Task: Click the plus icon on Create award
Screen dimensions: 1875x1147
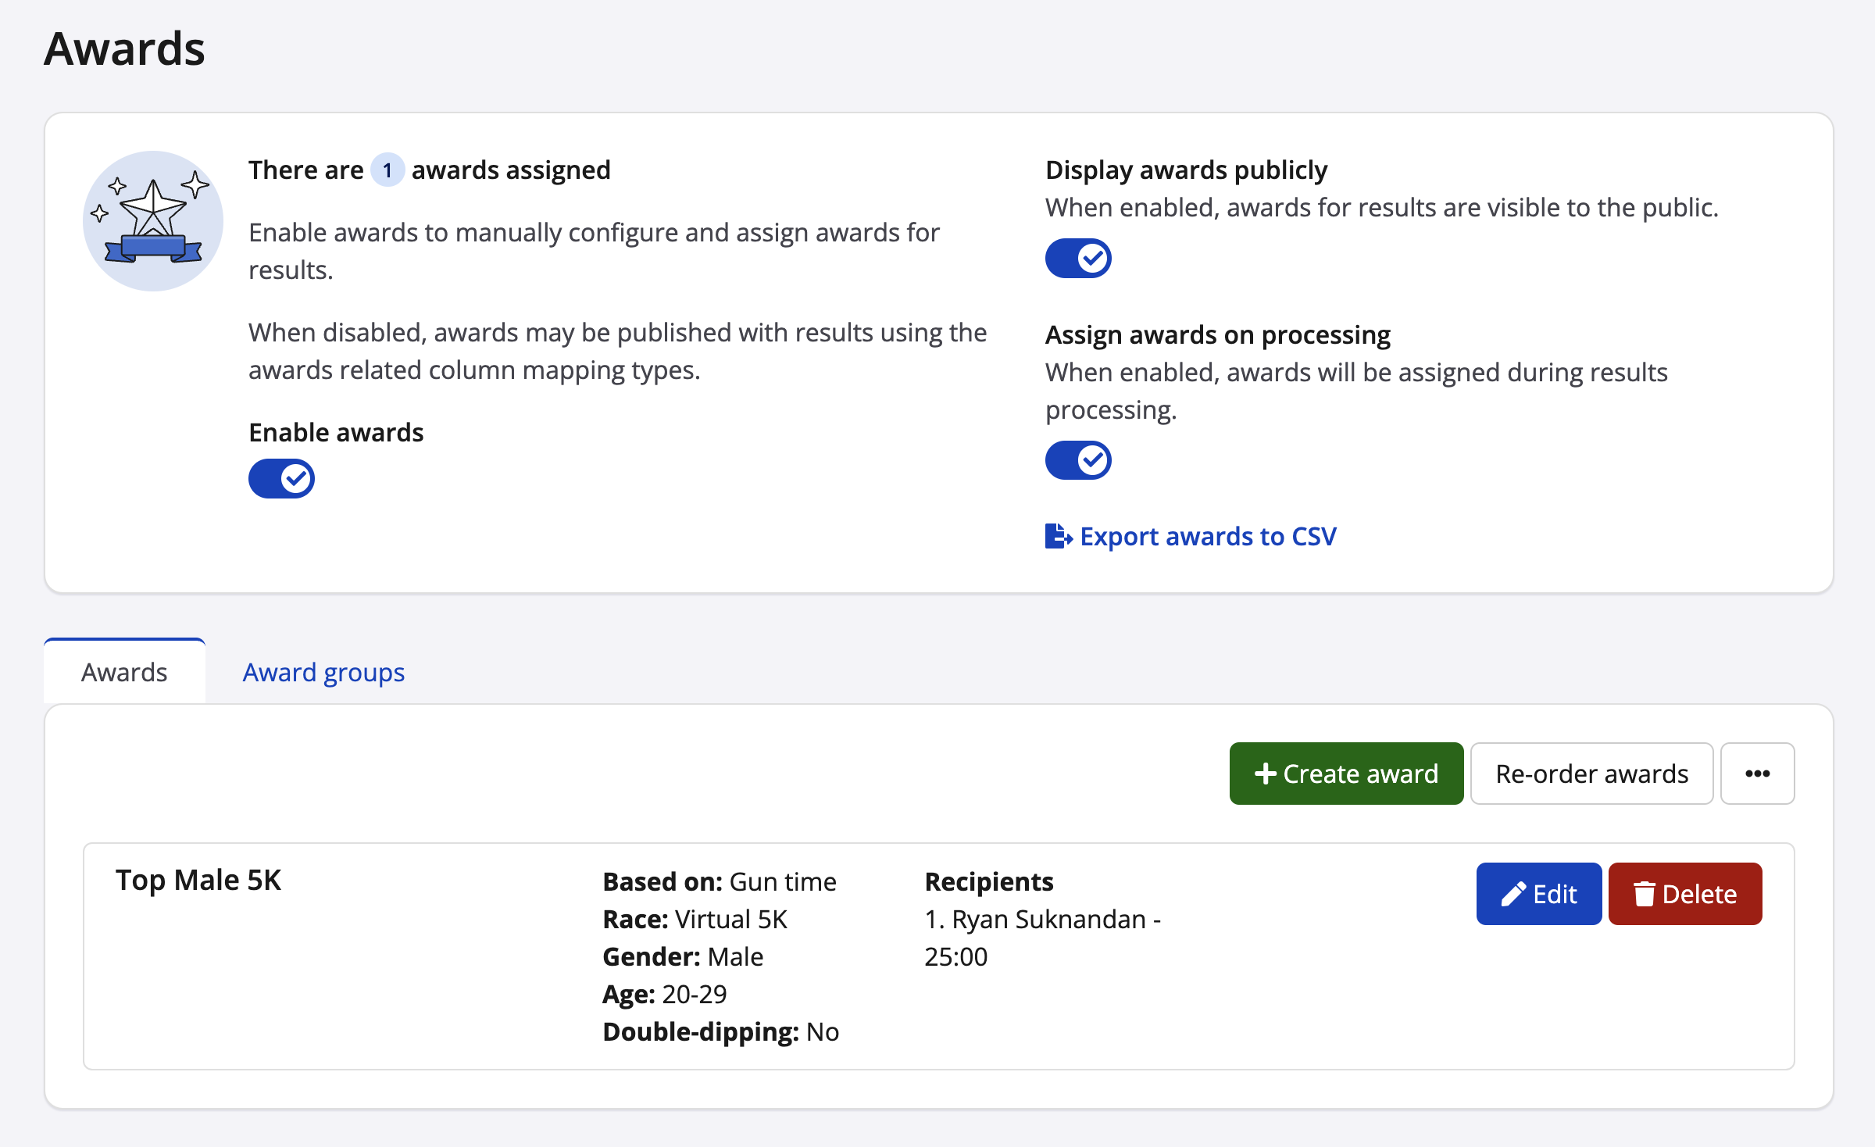Action: 1265,774
